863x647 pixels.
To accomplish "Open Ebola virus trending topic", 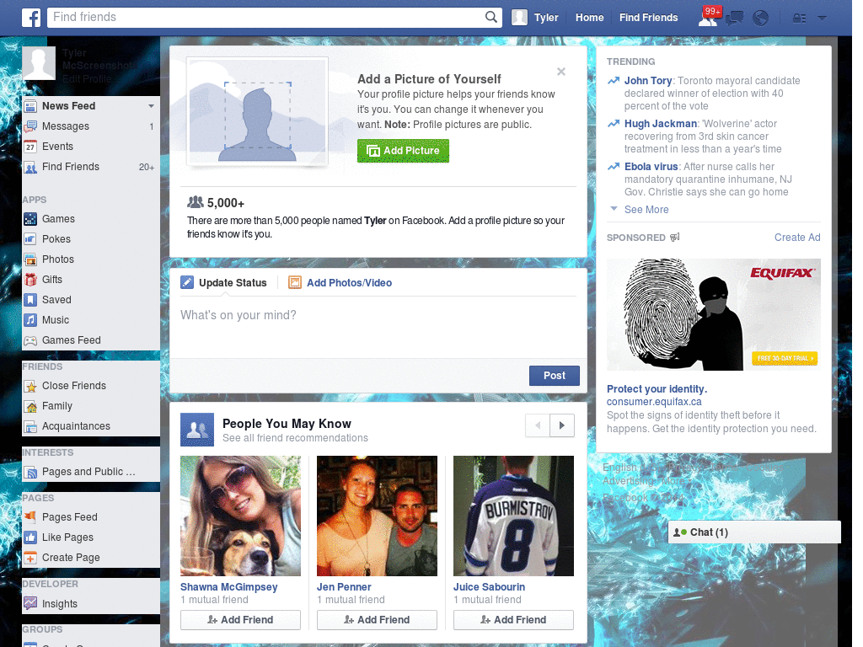I will click(651, 167).
